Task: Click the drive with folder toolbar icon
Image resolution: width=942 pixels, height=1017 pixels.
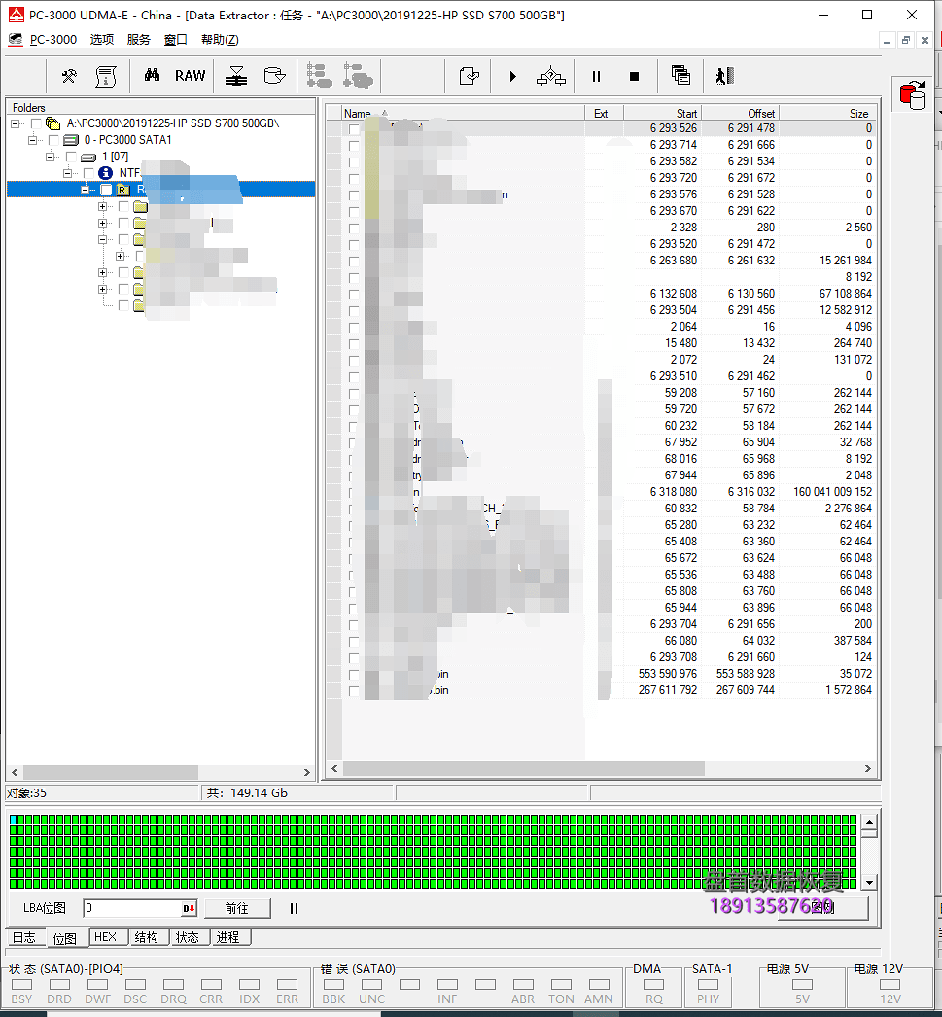Action: 275,76
